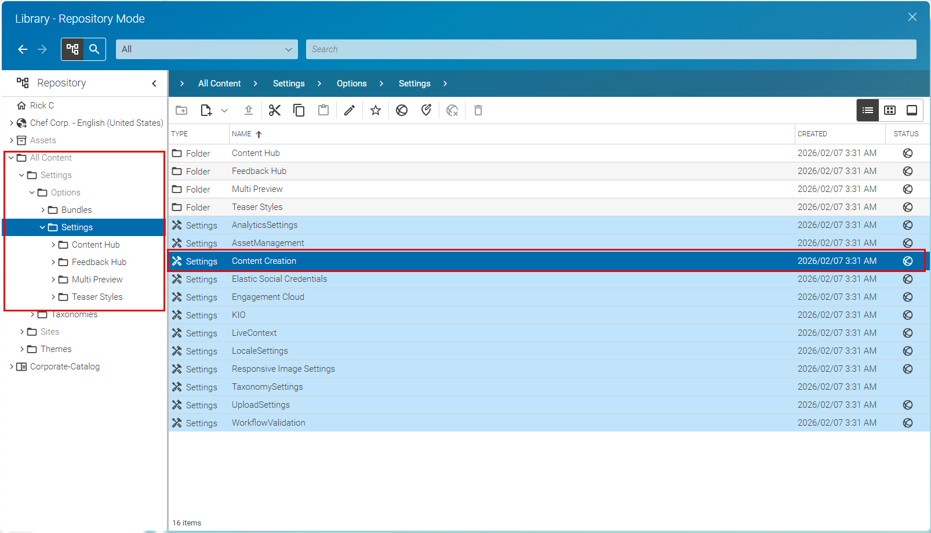This screenshot has width=931, height=533.
Task: Open the selected item with pencil edit icon
Action: click(349, 110)
